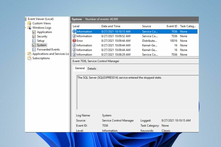Click the Setup log icon
The image size is (221, 147).
tap(34, 41)
